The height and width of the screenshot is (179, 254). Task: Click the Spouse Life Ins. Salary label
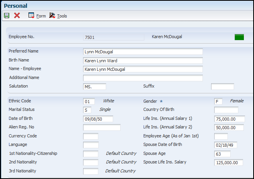click(x=165, y=162)
